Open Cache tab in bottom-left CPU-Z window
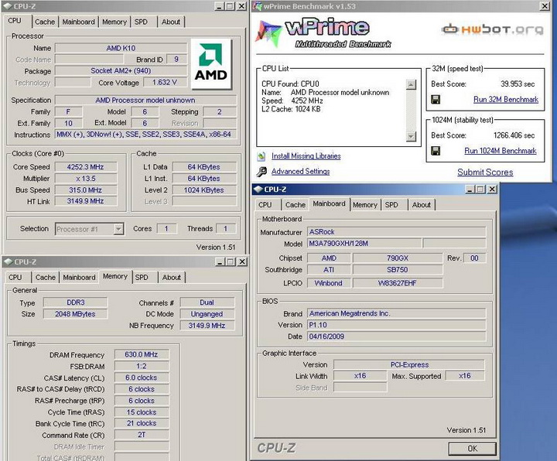The width and height of the screenshot is (557, 461). coord(46,278)
